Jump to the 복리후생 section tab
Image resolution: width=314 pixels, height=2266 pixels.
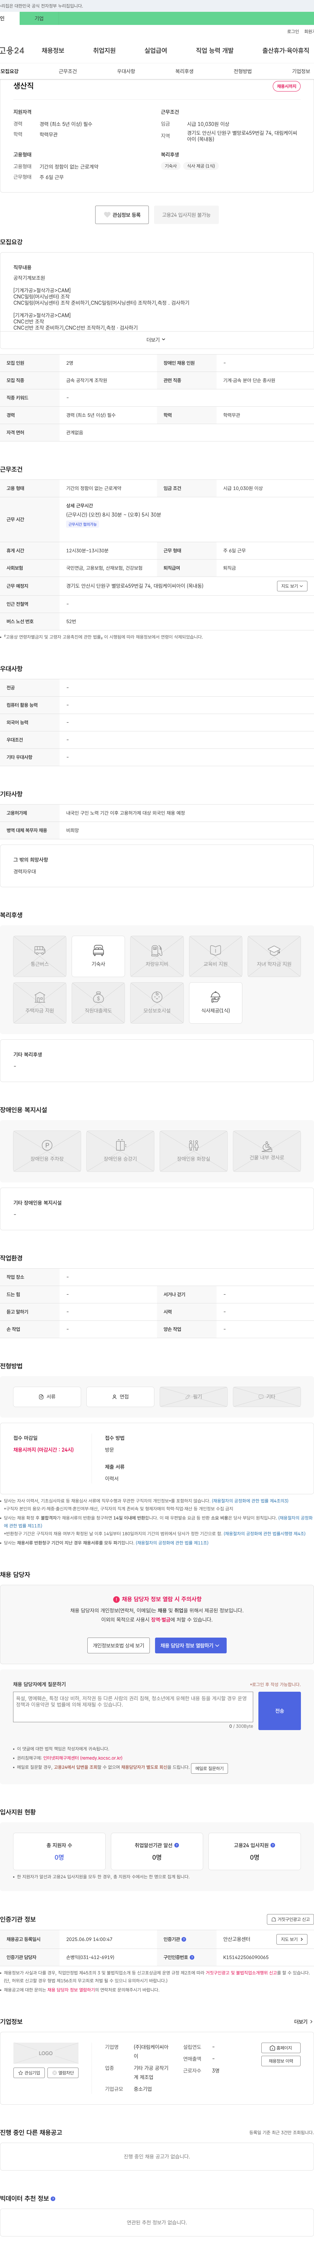(x=184, y=71)
